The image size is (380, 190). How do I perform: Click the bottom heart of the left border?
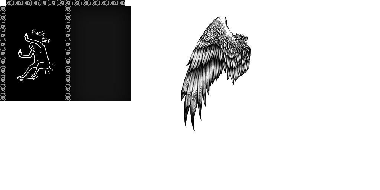point(3,98)
